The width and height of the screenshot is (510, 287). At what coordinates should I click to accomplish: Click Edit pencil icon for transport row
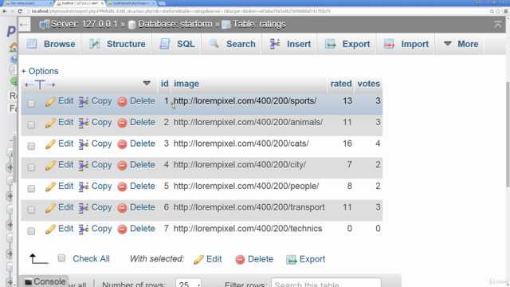(50, 208)
